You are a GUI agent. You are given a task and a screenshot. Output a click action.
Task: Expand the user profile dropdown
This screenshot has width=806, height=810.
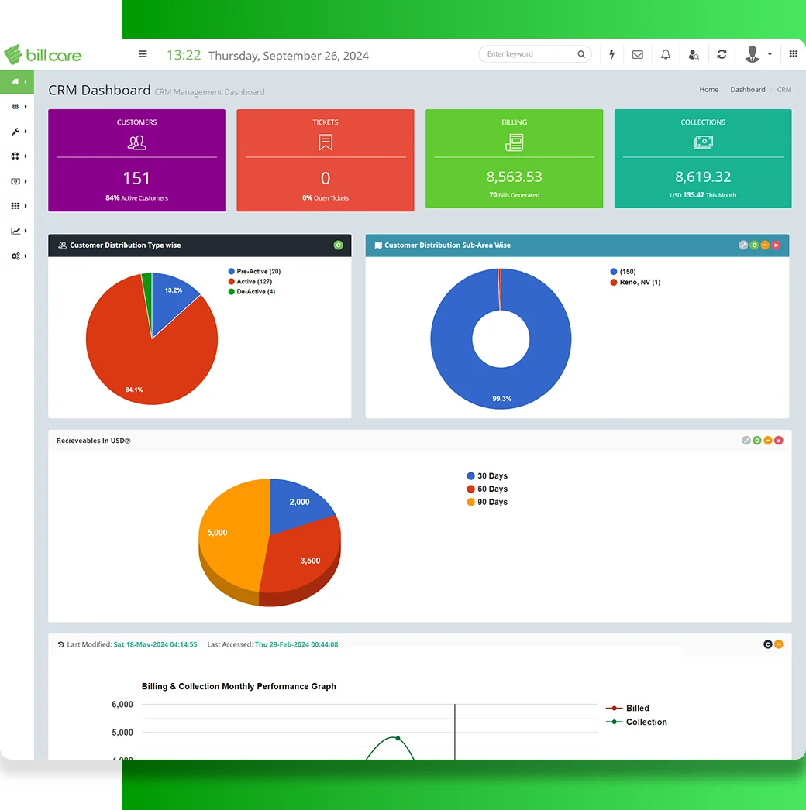click(x=757, y=54)
